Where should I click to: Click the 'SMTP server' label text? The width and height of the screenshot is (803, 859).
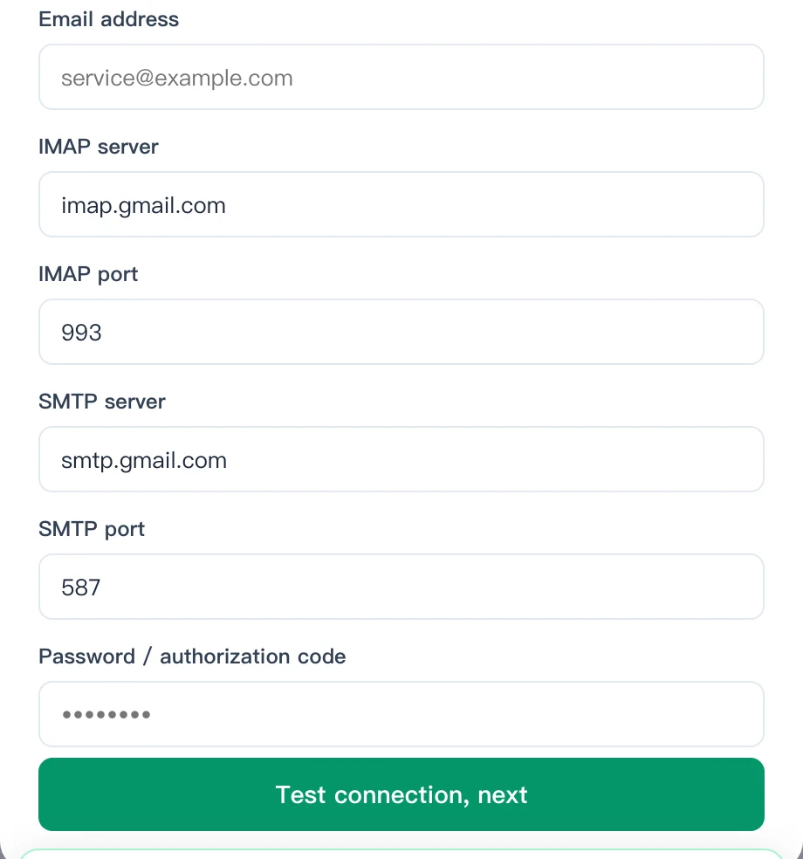102,402
